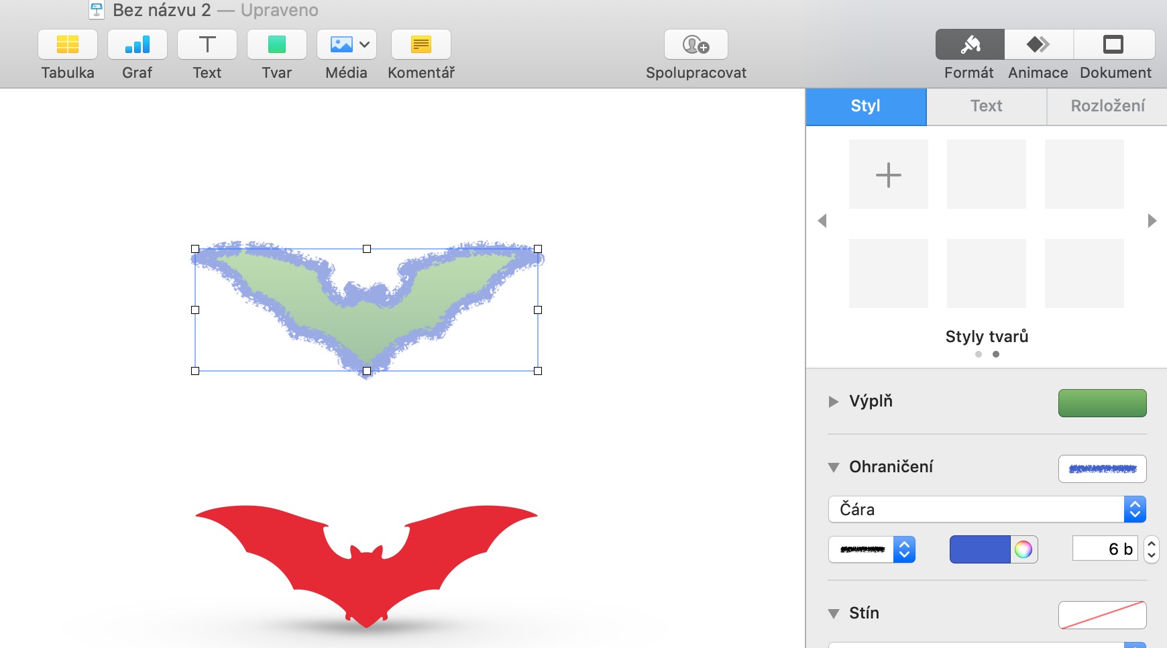Switch to the Text tab
This screenshot has height=648, width=1167.
[987, 106]
